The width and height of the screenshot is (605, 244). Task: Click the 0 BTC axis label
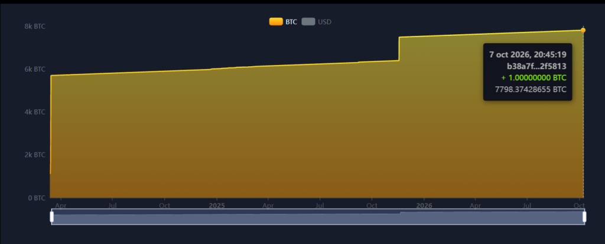pos(36,198)
